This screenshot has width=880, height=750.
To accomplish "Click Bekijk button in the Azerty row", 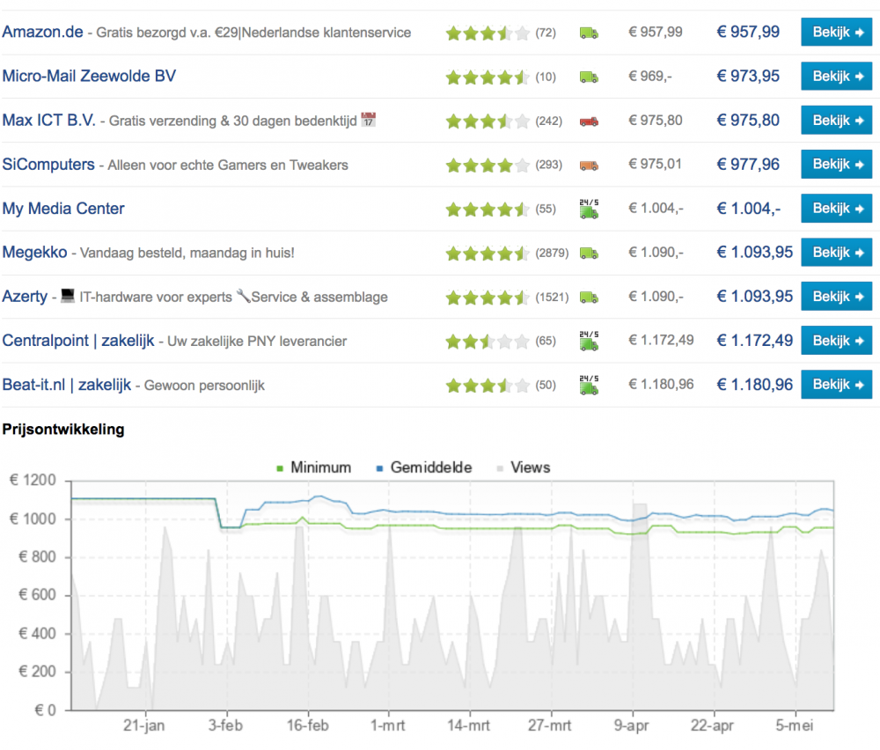I will (x=836, y=297).
